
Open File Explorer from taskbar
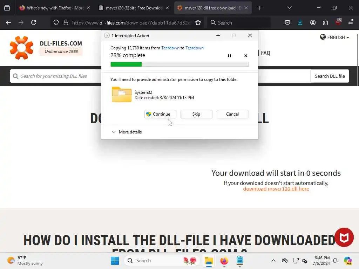coord(209,261)
